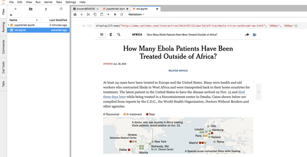
Task: Upload files with the up-arrow icon
Action: 46,9
